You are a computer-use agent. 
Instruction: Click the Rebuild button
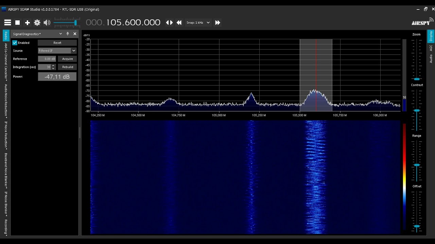click(x=67, y=67)
